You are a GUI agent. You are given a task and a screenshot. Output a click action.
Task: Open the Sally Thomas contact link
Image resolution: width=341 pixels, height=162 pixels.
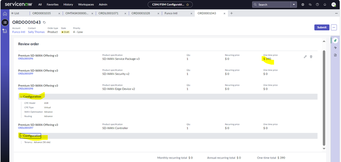36,32
